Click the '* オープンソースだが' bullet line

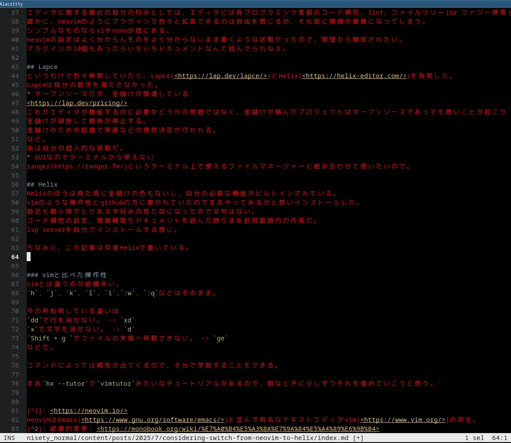pos(108,94)
